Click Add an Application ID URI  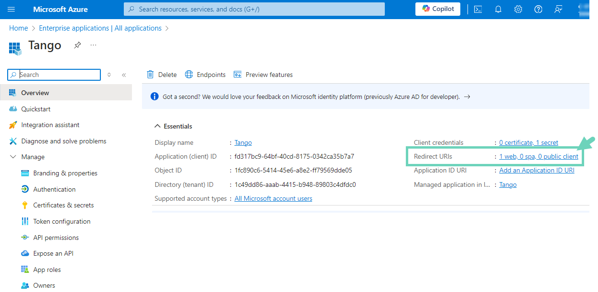click(x=537, y=170)
